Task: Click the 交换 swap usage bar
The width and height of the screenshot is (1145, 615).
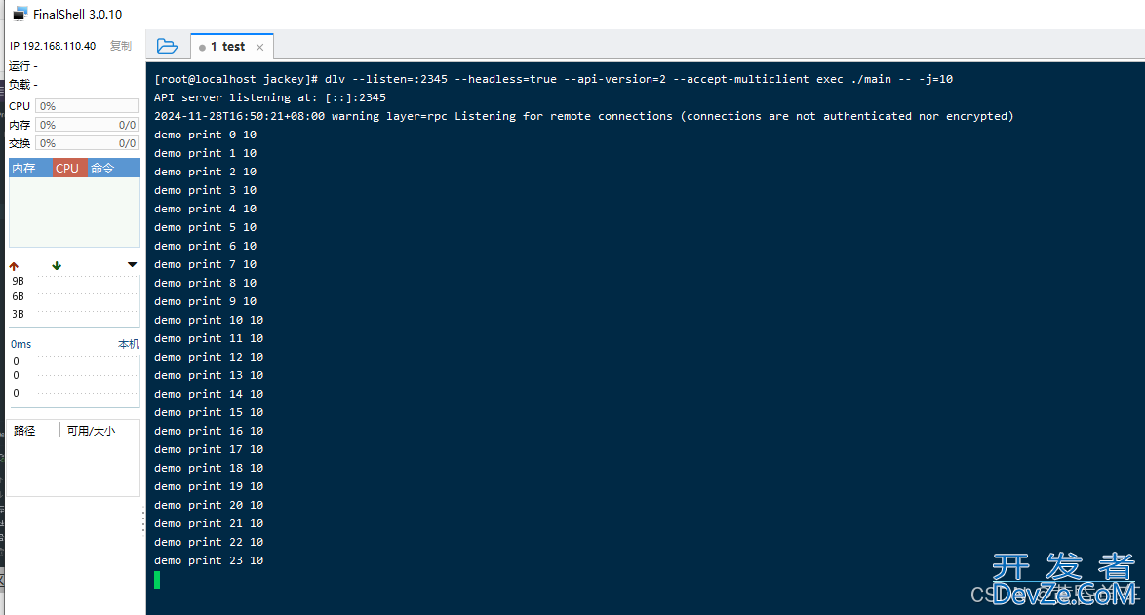Action: point(88,143)
